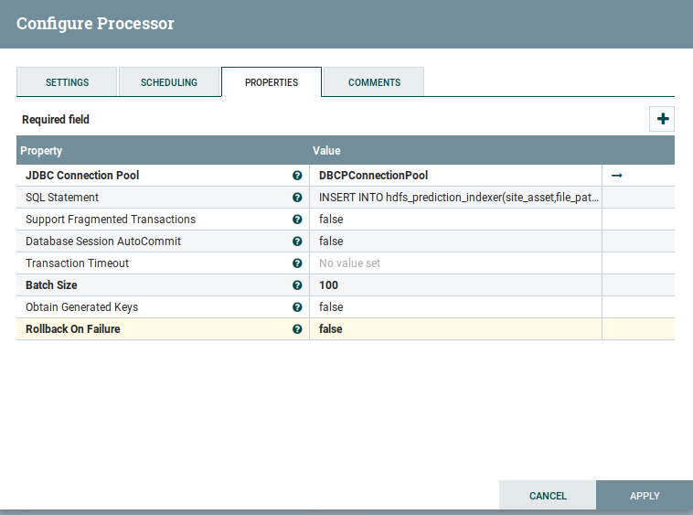Click help icon for Obtain Generated Keys
Image resolution: width=693 pixels, height=515 pixels.
[297, 307]
